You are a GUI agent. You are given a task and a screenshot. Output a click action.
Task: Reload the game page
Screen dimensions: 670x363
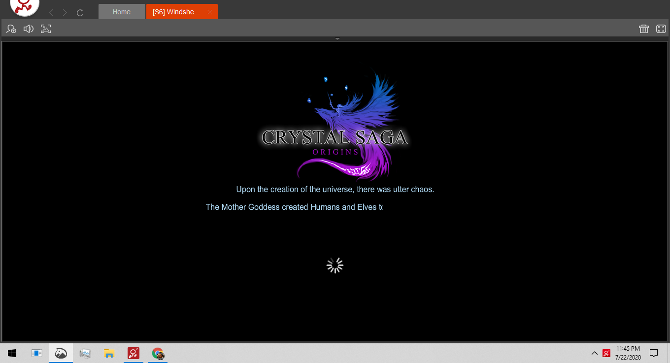[x=80, y=12]
